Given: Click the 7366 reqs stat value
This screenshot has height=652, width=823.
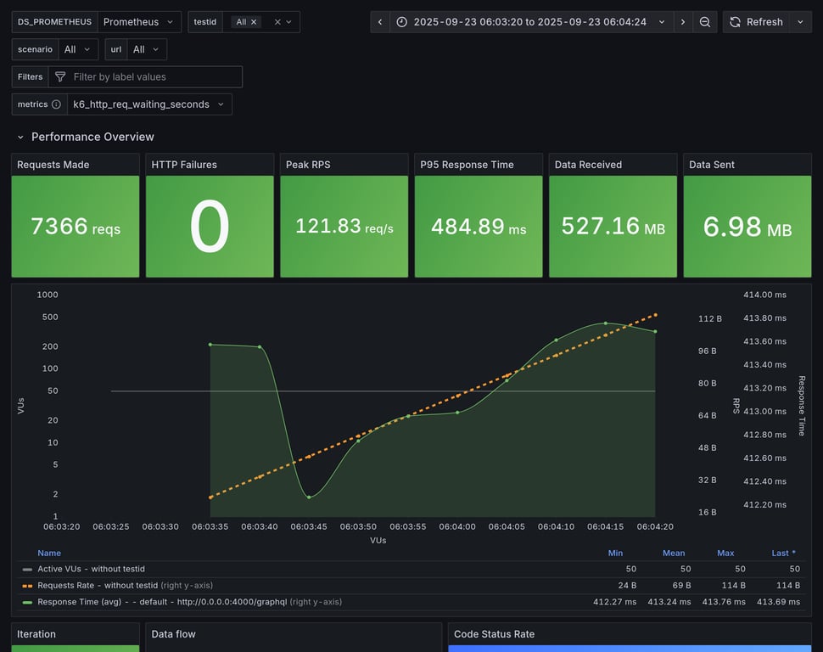Looking at the screenshot, I should point(76,227).
